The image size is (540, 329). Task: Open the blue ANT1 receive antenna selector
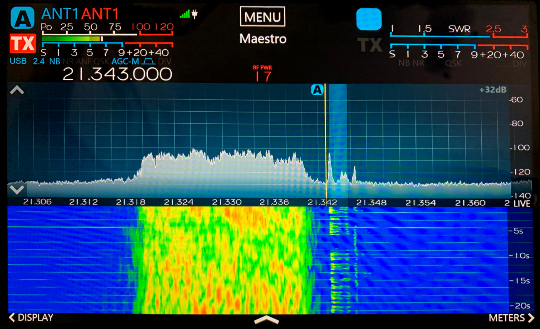click(60, 14)
